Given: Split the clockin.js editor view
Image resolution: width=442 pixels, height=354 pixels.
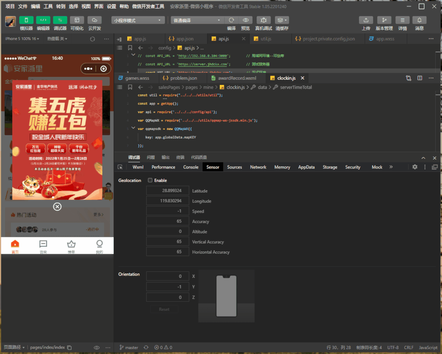Looking at the screenshot, I should pos(420,78).
